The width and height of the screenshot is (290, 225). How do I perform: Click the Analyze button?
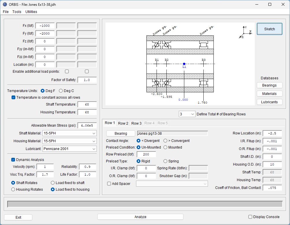coord(140,217)
